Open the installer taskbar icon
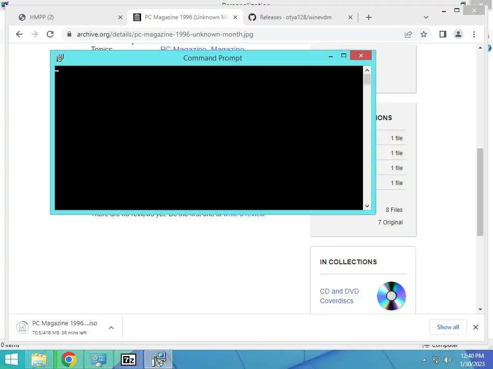The image size is (493, 369). click(158, 359)
